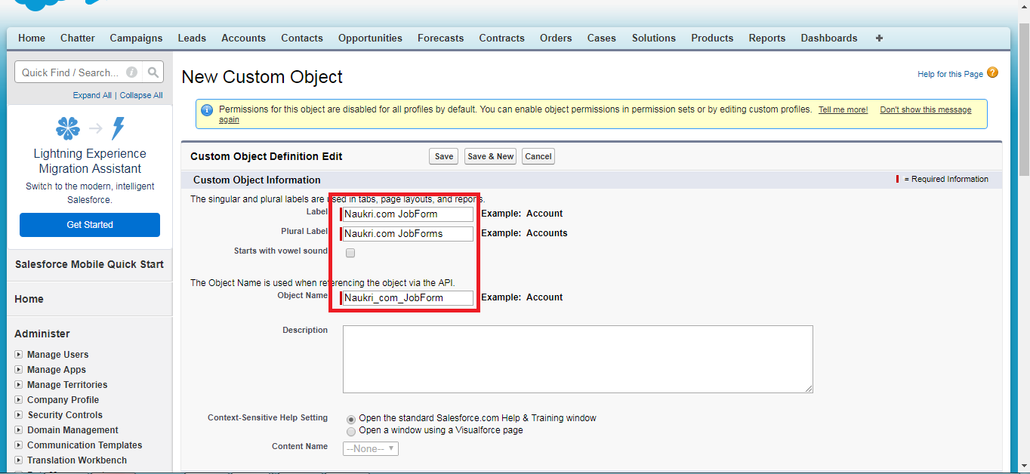Screen dimensions: 1030x474
Task: Click the Administer sidebar heading
Action: point(42,334)
